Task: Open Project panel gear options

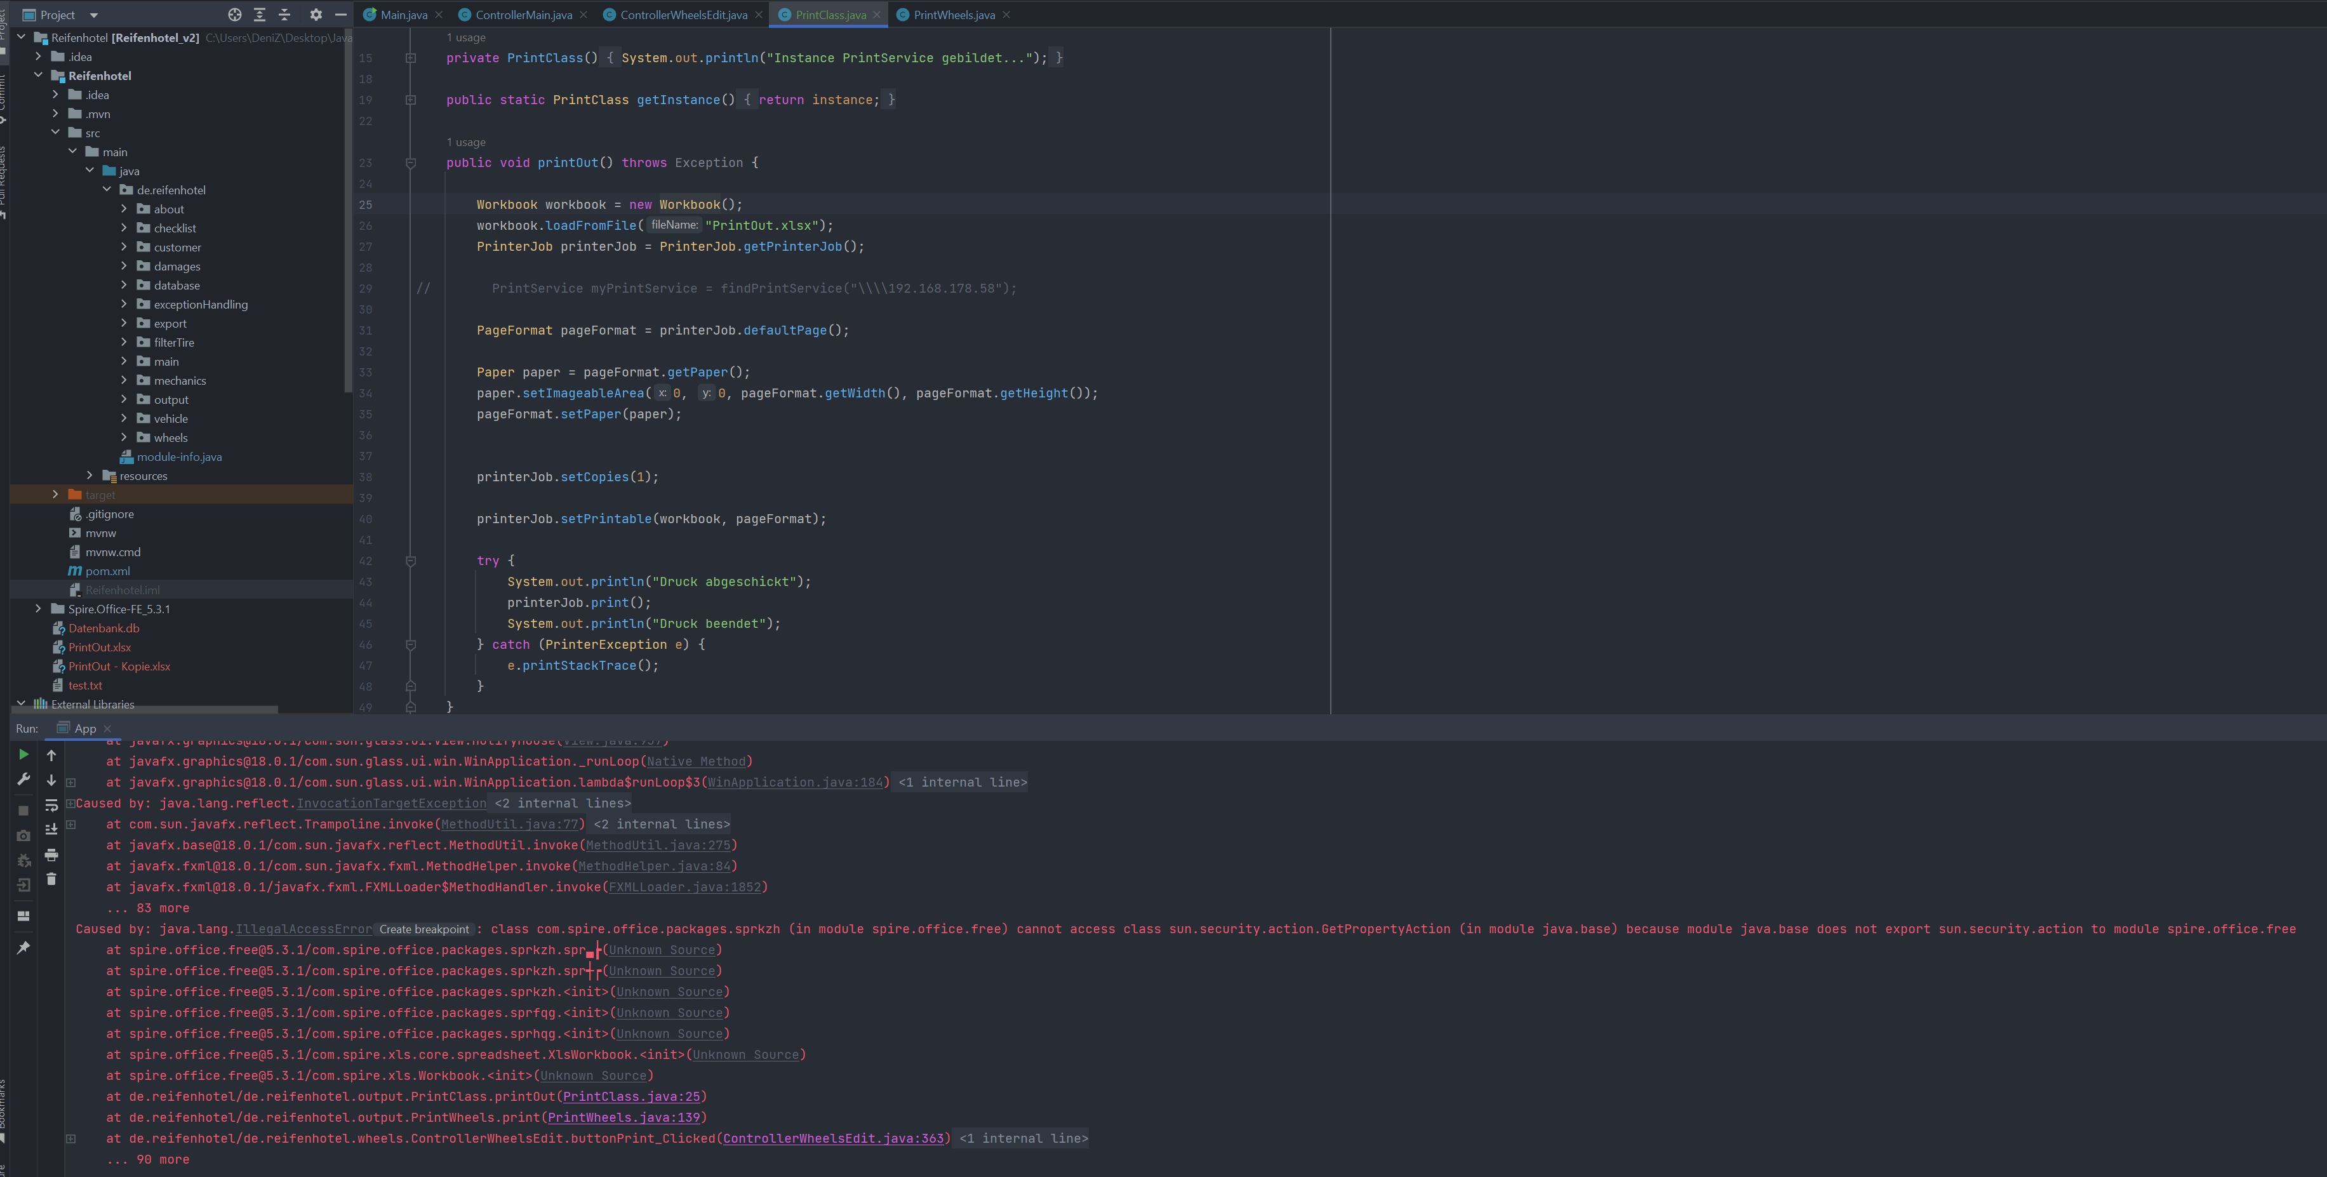Action: [316, 15]
